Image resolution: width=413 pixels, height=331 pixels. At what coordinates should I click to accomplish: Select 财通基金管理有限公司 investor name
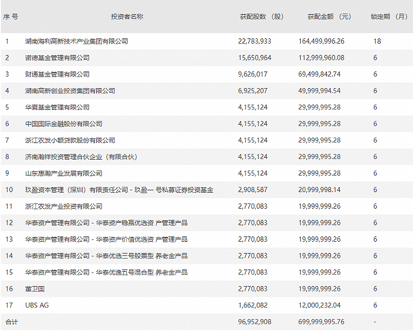tap(57, 74)
